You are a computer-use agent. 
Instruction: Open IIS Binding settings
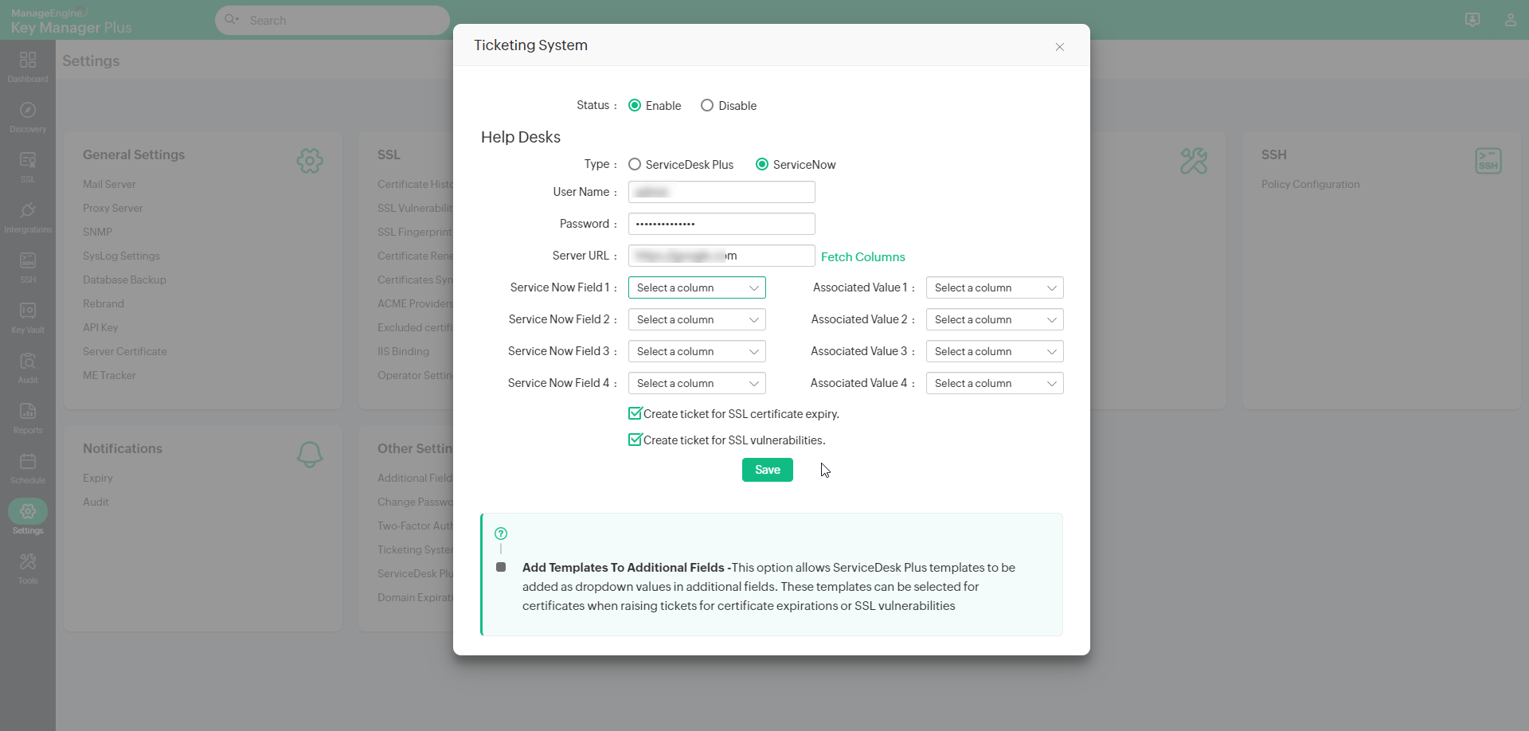(x=403, y=351)
